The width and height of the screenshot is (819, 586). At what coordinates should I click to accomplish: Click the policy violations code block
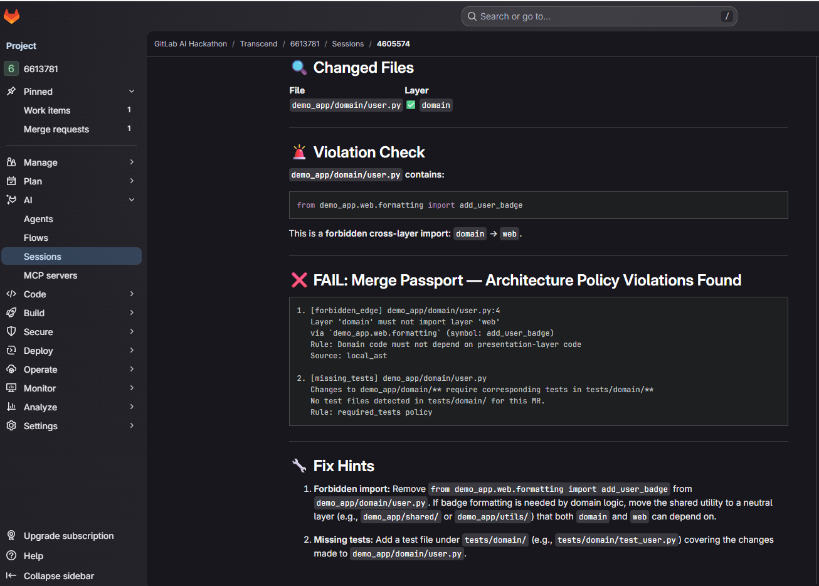[x=538, y=361]
